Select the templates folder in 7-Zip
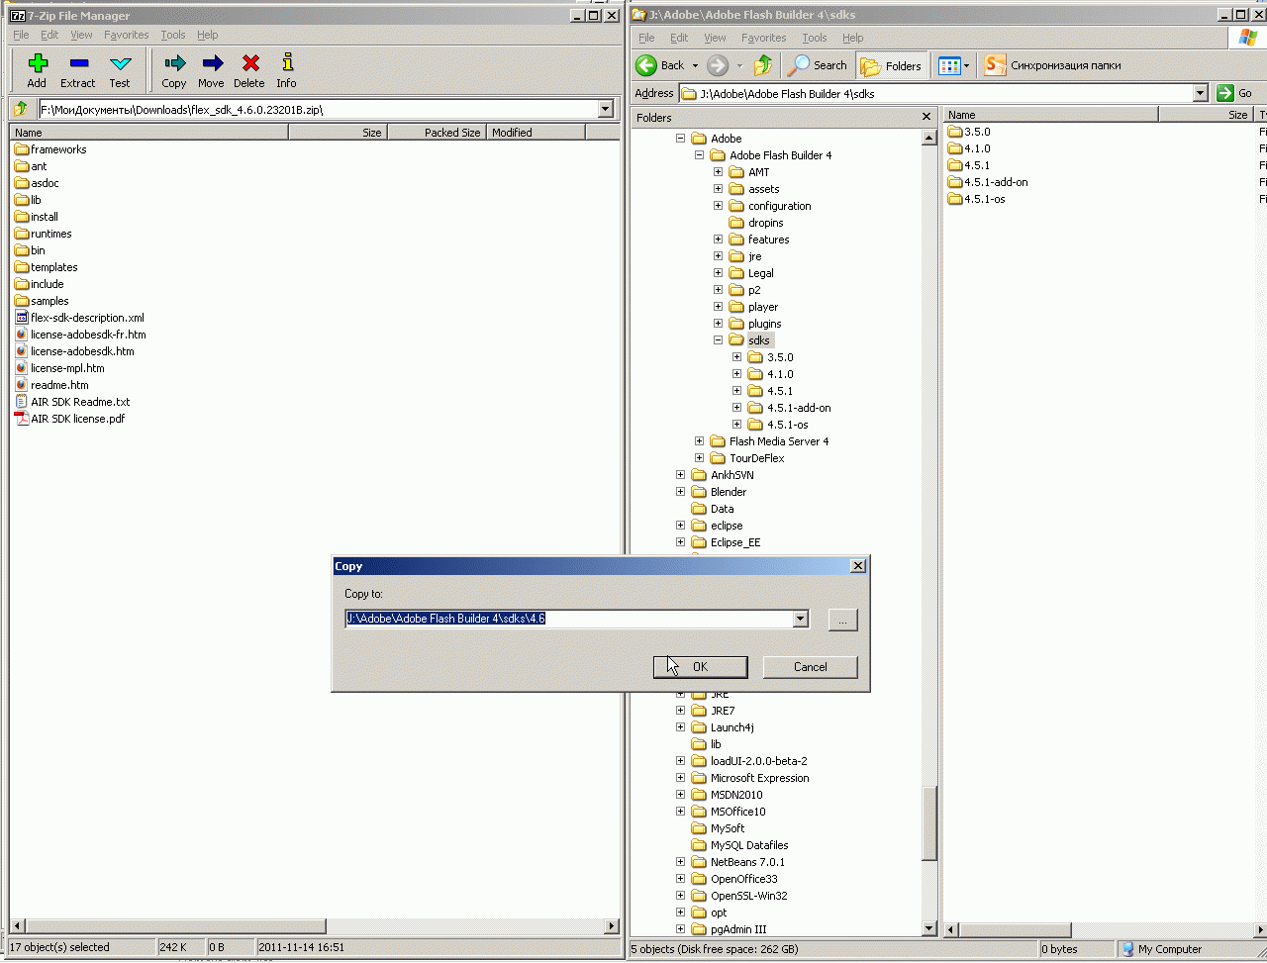The height and width of the screenshot is (963, 1267). coord(46,267)
